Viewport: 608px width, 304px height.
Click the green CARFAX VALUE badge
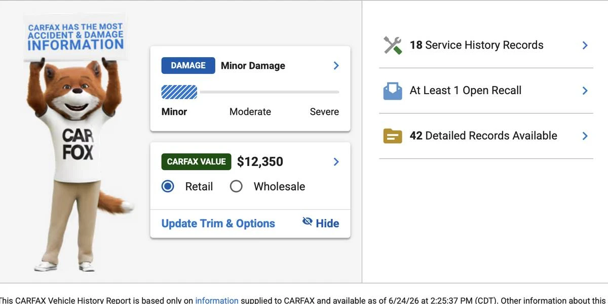(196, 162)
